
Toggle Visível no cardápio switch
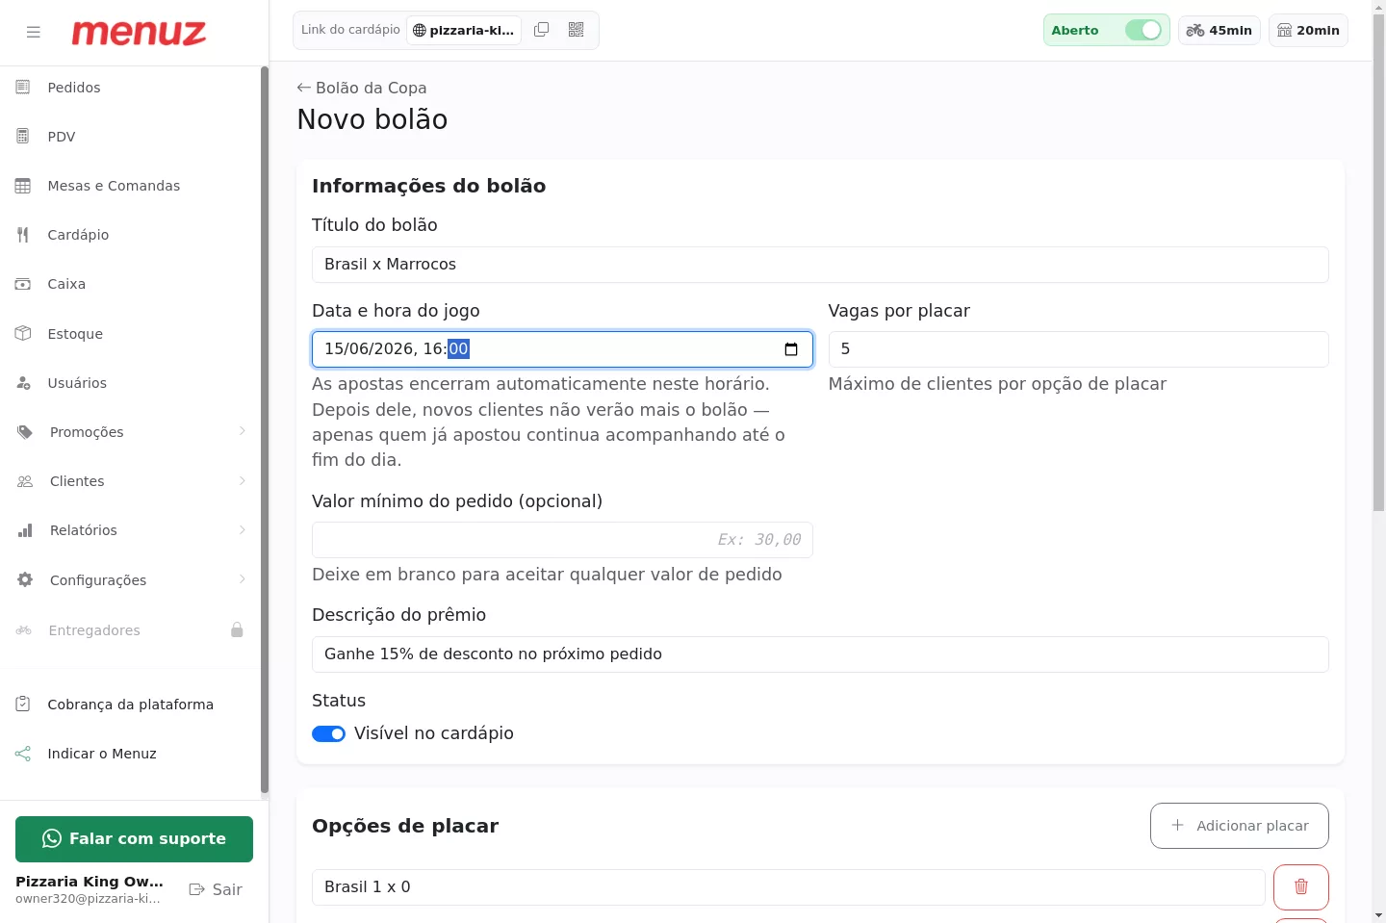pos(328,734)
